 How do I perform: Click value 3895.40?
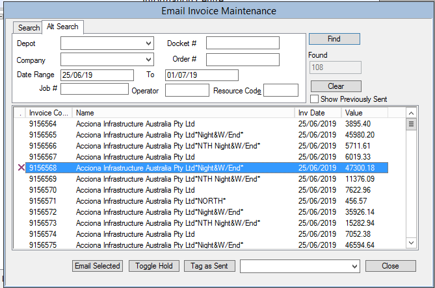pos(358,124)
